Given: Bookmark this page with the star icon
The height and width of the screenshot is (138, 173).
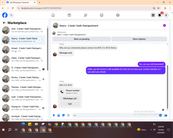Looking at the screenshot, I should coord(158,8).
